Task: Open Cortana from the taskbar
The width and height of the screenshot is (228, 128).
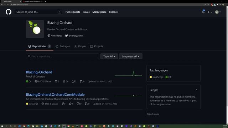Action: pos(11,126)
